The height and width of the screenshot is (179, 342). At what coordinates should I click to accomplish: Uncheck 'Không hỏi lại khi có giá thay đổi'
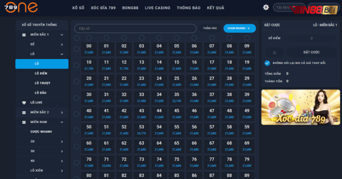tap(267, 63)
